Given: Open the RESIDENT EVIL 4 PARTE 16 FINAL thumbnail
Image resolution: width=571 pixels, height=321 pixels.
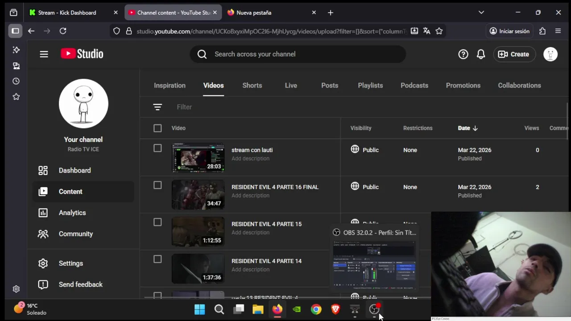Looking at the screenshot, I should tap(198, 195).
